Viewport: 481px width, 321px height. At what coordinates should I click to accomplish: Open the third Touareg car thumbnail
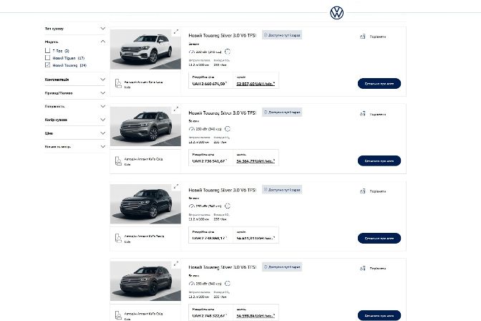146,203
